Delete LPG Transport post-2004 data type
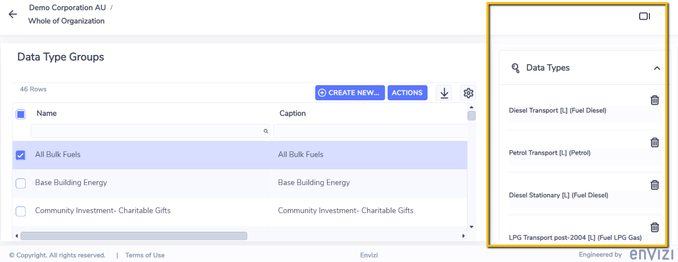Viewport: 678px width, 262px height. (654, 227)
